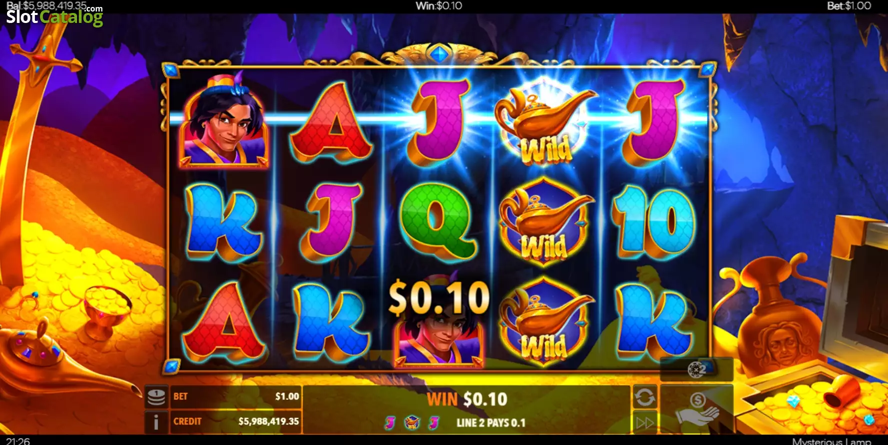Click the Wild lamp icon in payline summary
Screen dimensions: 888x445
point(411,423)
